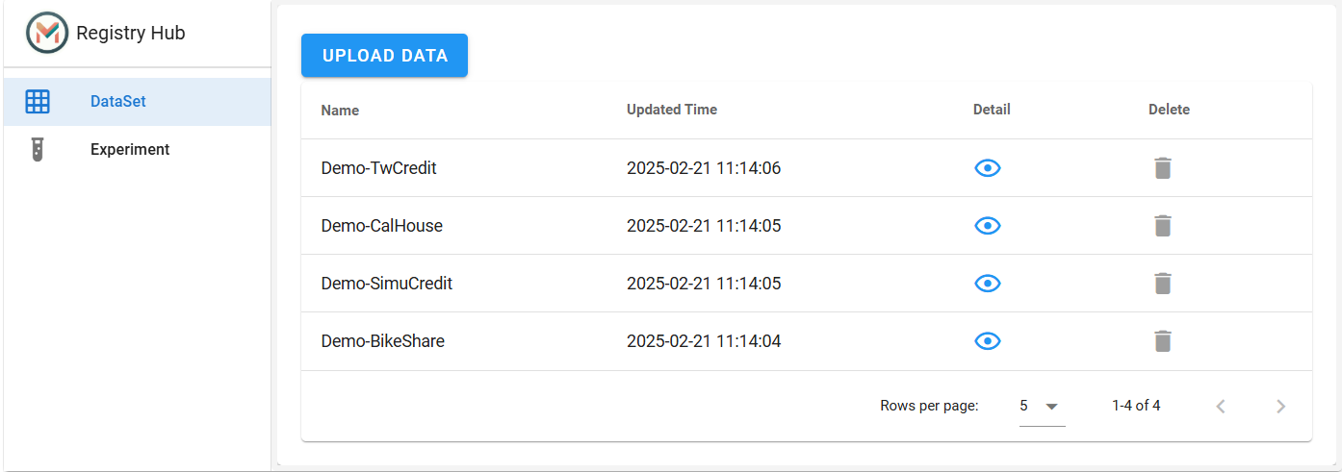Click the Name column header
The height and width of the screenshot is (472, 1342).
pyautogui.click(x=340, y=111)
